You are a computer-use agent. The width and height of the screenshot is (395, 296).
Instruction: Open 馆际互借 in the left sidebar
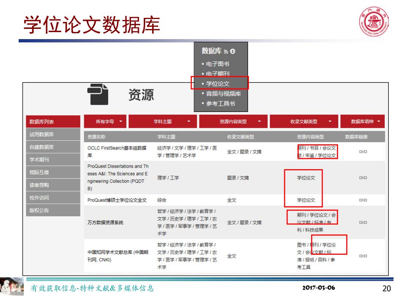(x=53, y=172)
